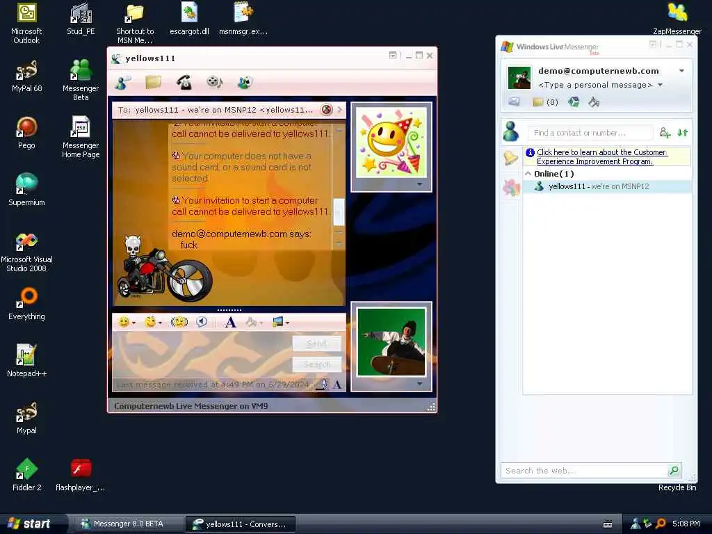Click my display picture in Messenger main window
712x534 pixels.
click(x=519, y=78)
